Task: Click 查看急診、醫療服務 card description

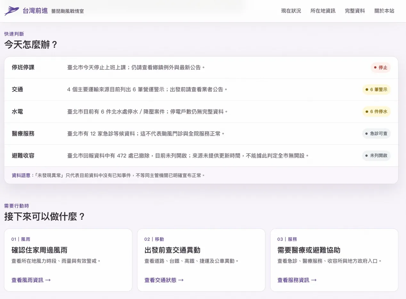Action: [330, 261]
